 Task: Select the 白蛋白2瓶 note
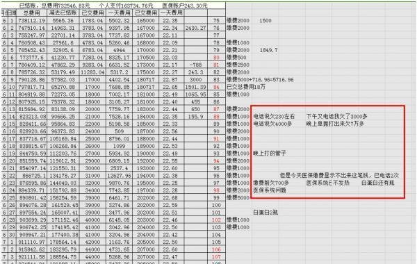(x=265, y=213)
